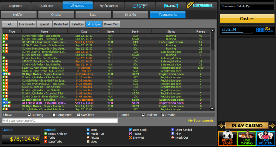The width and height of the screenshot is (276, 147).
Task: Open the My Tournaments link
Action: (x=201, y=121)
